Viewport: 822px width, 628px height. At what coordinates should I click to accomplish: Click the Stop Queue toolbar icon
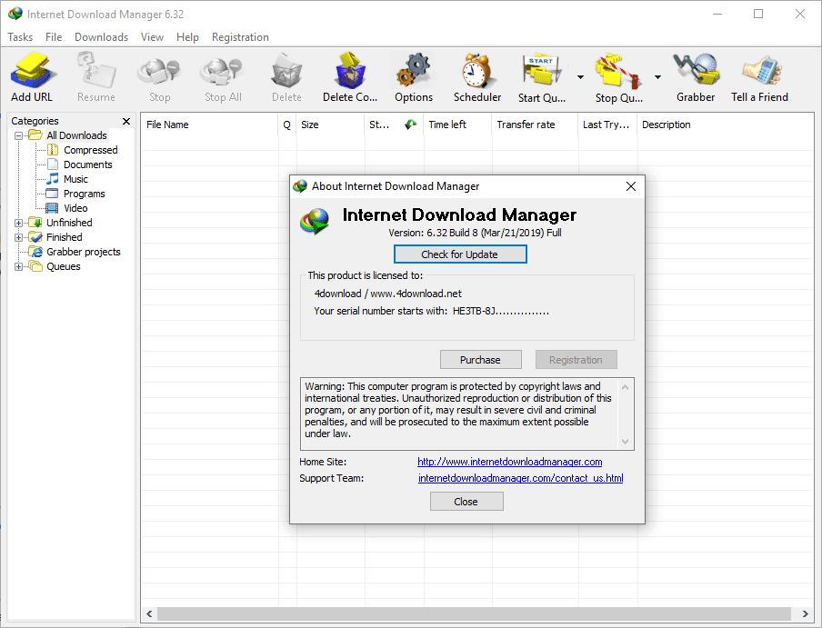(618, 70)
